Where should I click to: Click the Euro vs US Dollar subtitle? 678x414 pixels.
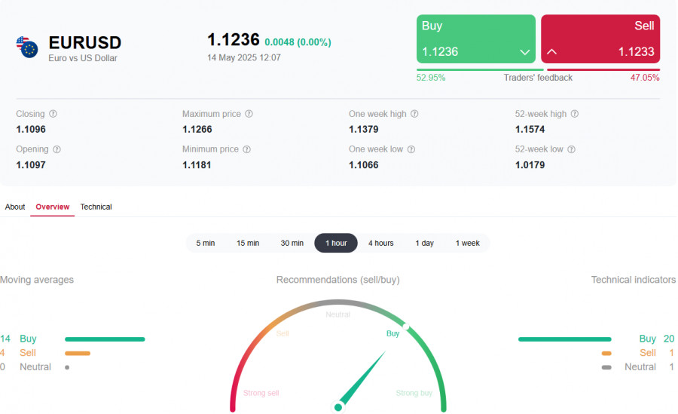(x=83, y=58)
